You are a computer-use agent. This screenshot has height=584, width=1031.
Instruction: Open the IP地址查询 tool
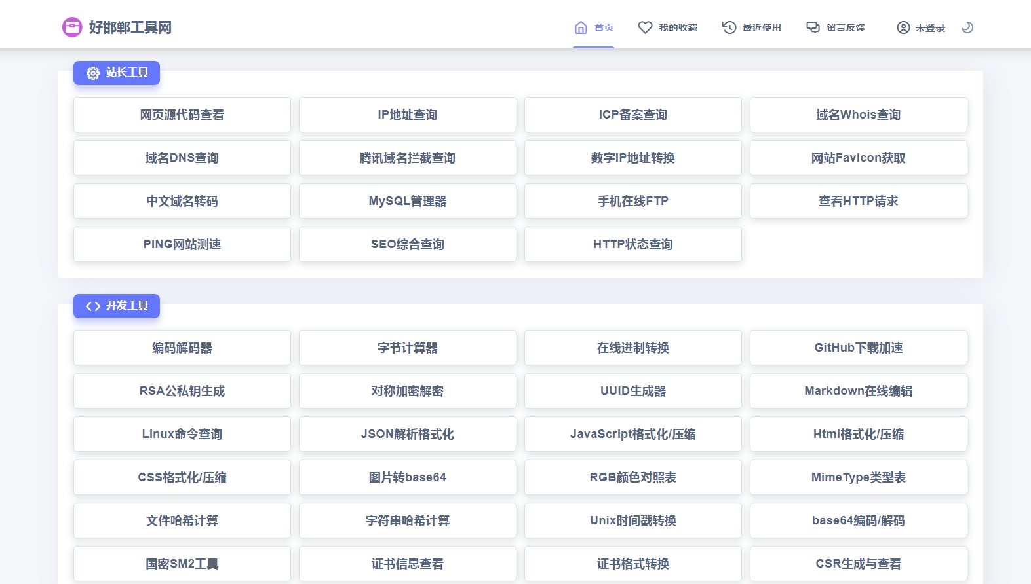click(x=407, y=115)
